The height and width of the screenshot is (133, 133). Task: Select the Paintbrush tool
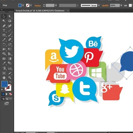[x=10, y=35]
